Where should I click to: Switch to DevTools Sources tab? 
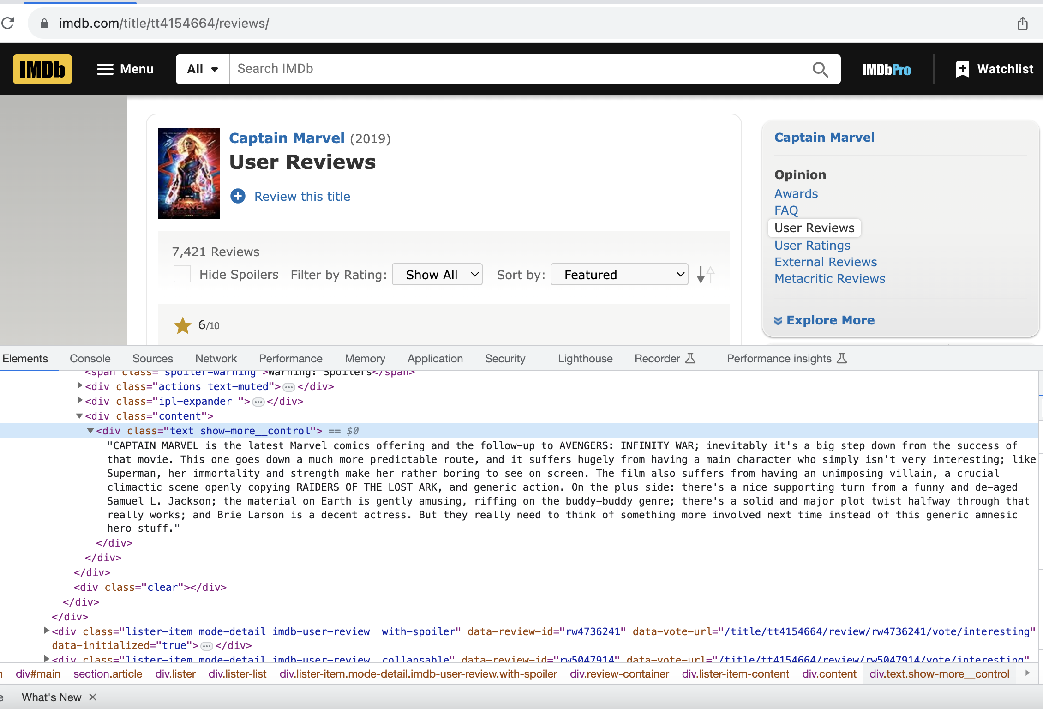[x=153, y=359]
